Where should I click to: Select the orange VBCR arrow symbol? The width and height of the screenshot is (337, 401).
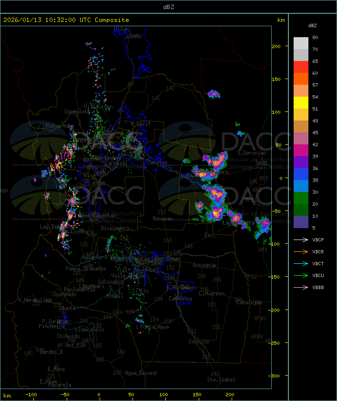coord(301,251)
